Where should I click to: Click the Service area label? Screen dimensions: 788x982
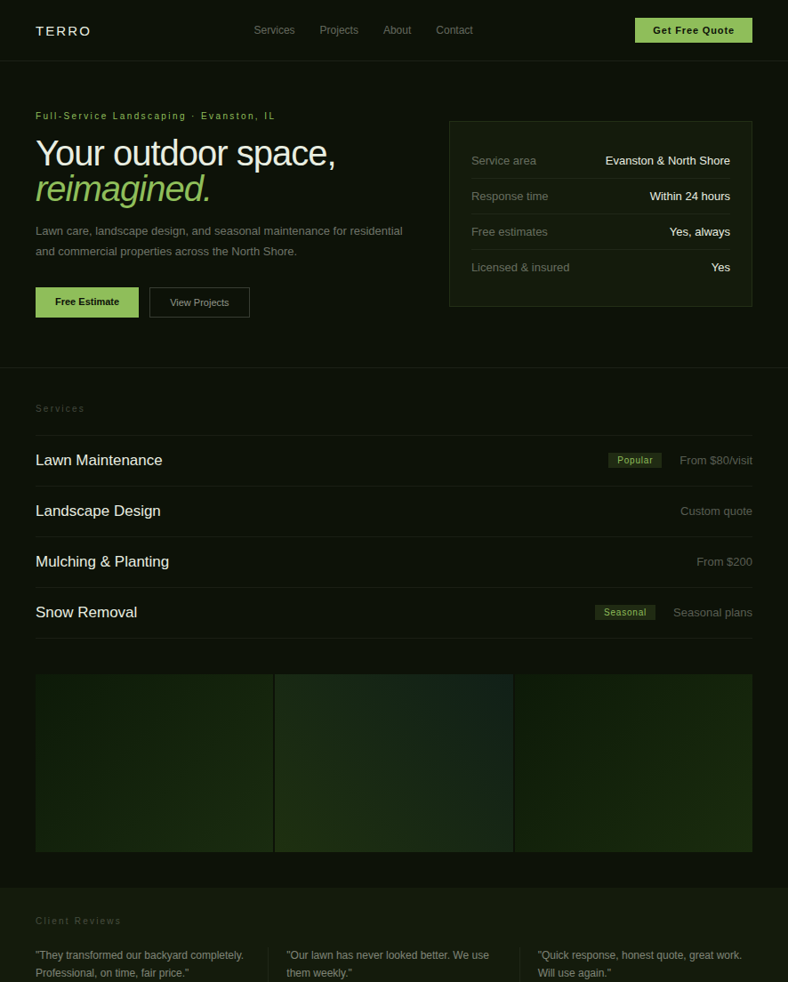[503, 161]
